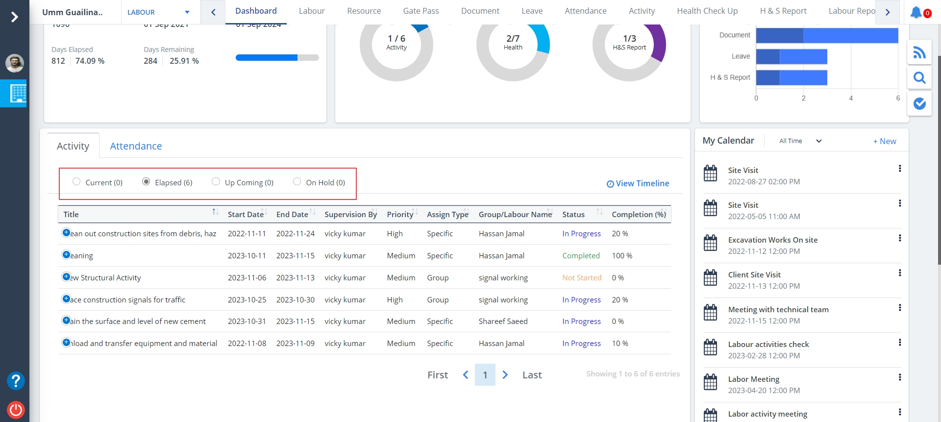Click the days elapsed progress bar

(277, 58)
